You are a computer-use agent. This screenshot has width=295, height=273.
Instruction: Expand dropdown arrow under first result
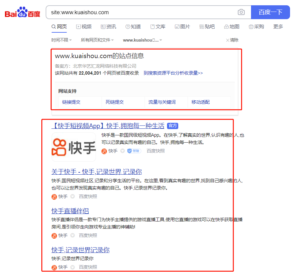122,151
